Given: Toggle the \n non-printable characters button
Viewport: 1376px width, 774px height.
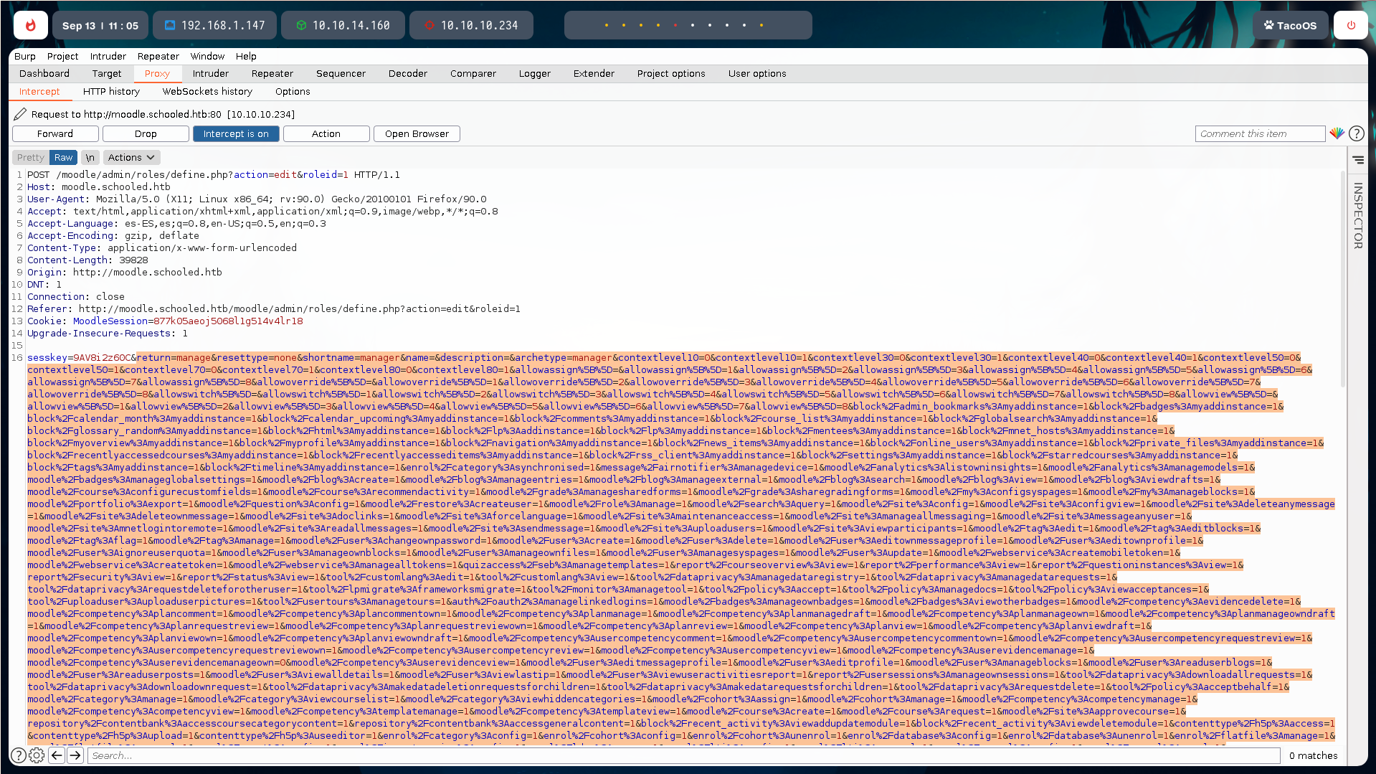Looking at the screenshot, I should point(90,158).
